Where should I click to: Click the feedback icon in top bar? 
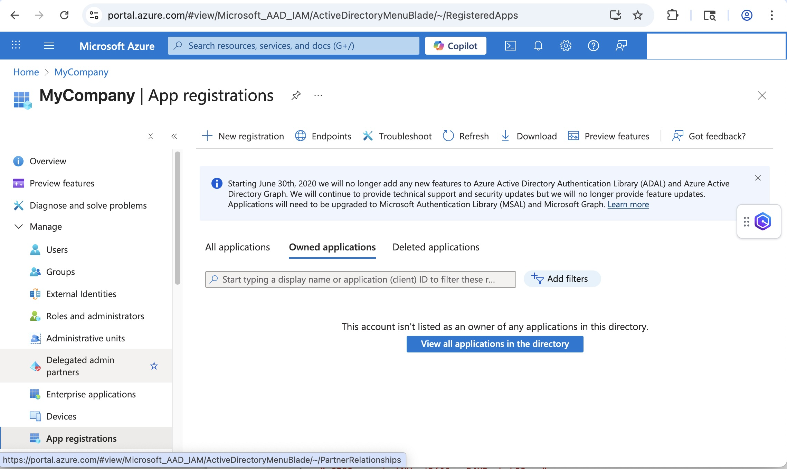coord(621,46)
